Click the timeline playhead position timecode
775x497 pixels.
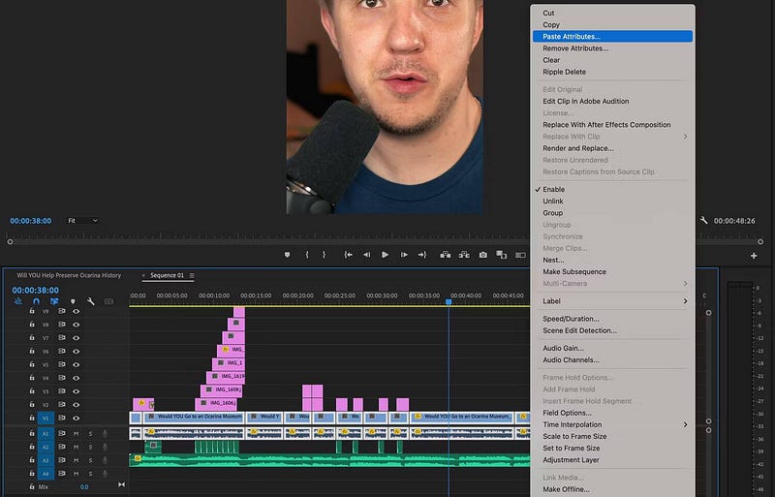[36, 290]
